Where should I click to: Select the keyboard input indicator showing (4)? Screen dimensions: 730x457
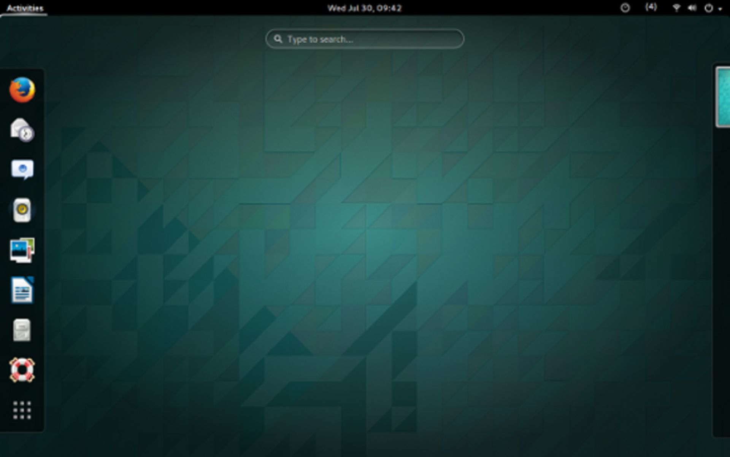(651, 7)
